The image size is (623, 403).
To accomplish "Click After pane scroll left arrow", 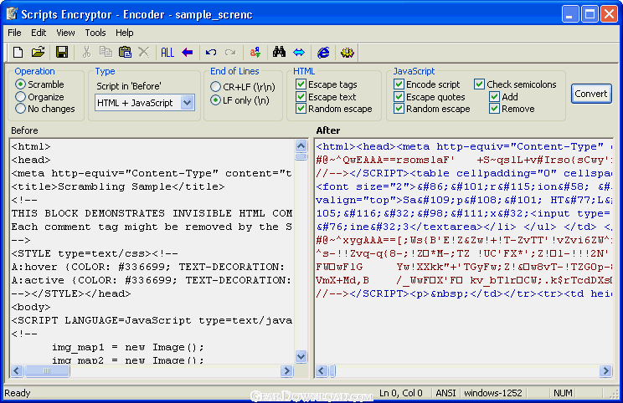I will [x=322, y=371].
